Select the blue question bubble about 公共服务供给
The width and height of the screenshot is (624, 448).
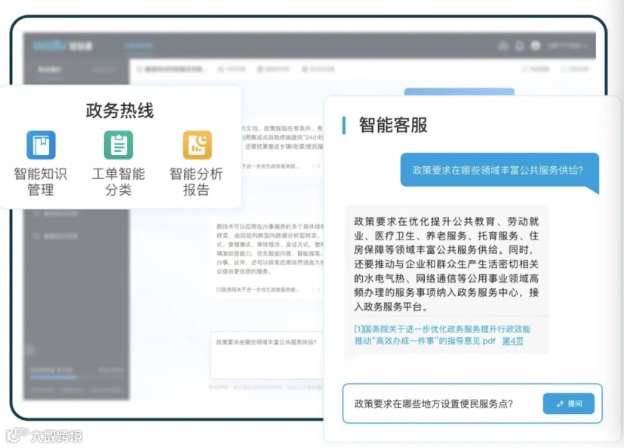(x=500, y=170)
